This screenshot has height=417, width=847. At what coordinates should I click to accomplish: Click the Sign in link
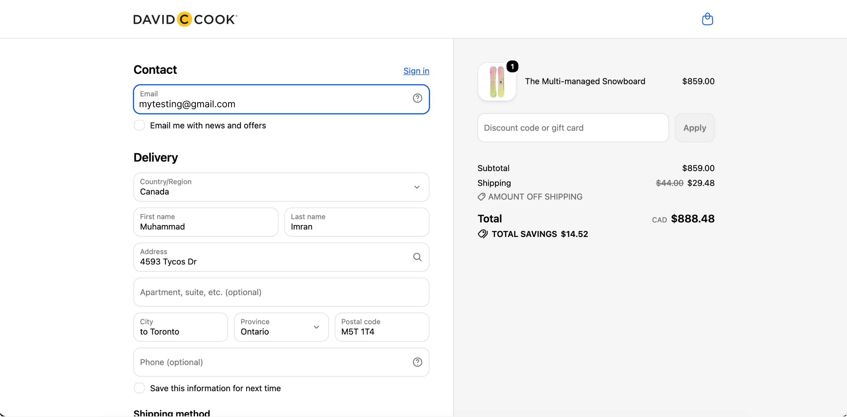pyautogui.click(x=416, y=71)
